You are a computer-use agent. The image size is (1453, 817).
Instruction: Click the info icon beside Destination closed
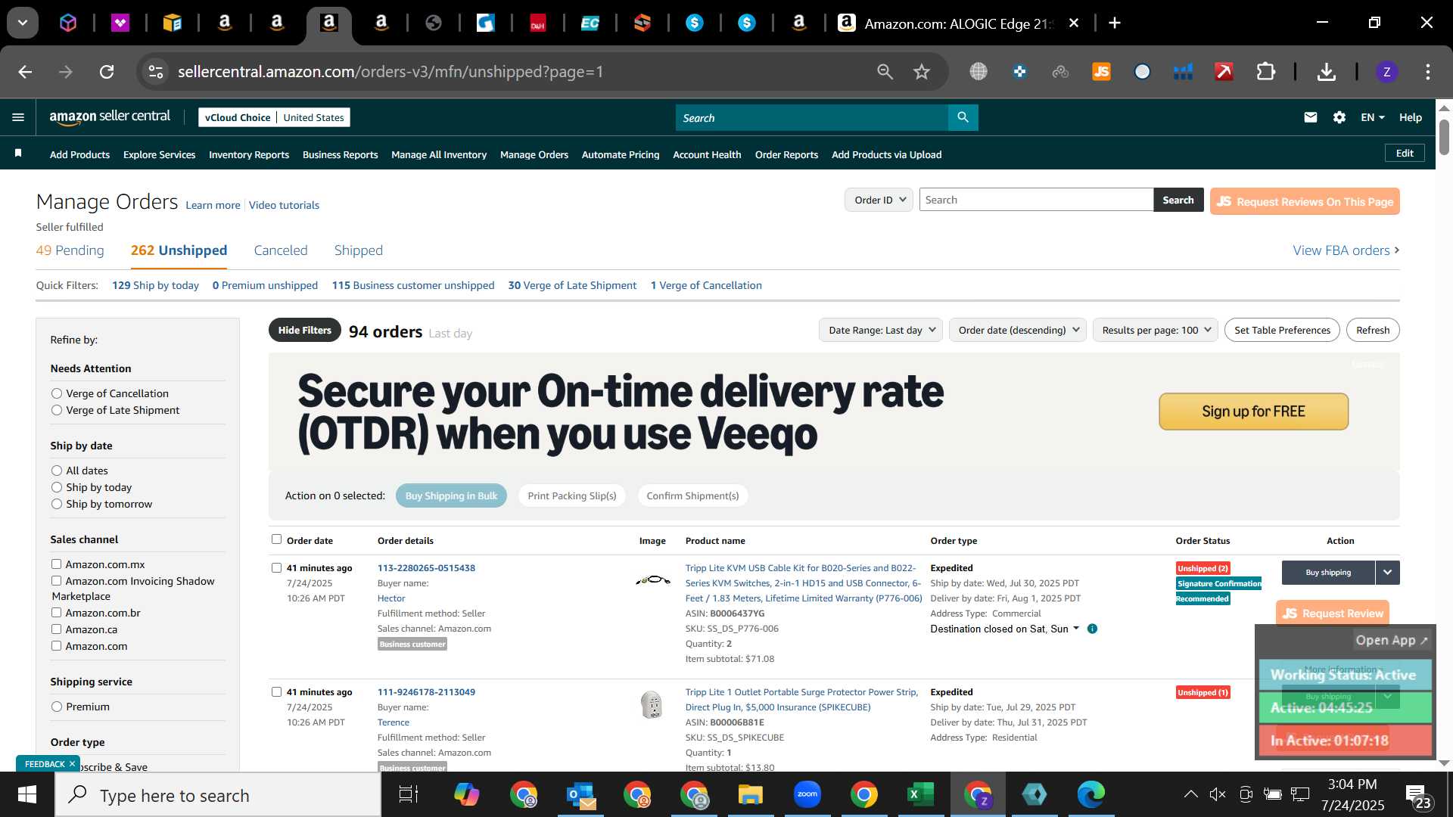(1092, 629)
